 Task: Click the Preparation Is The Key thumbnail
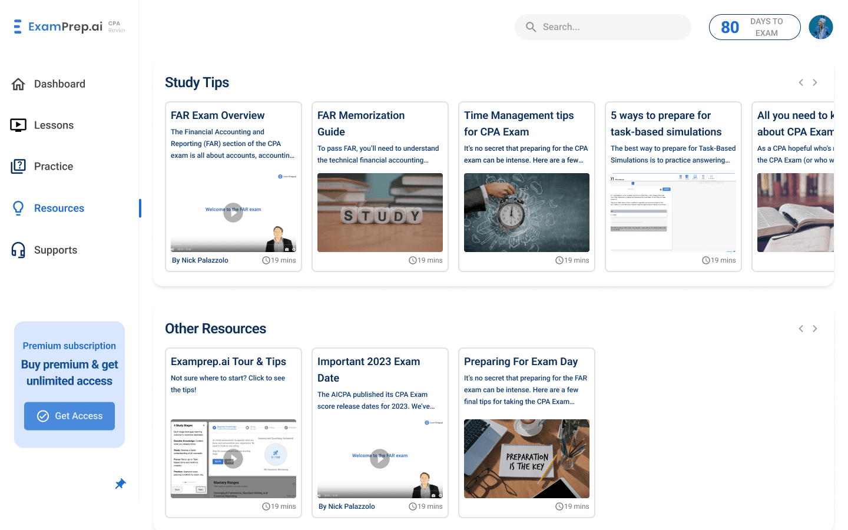[526, 459]
